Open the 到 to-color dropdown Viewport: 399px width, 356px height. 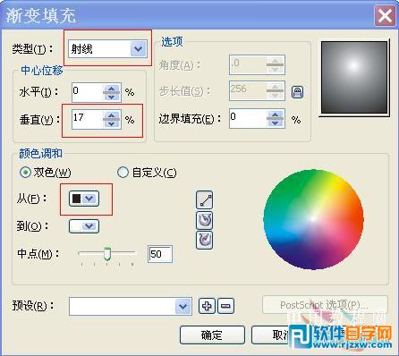[x=84, y=226]
